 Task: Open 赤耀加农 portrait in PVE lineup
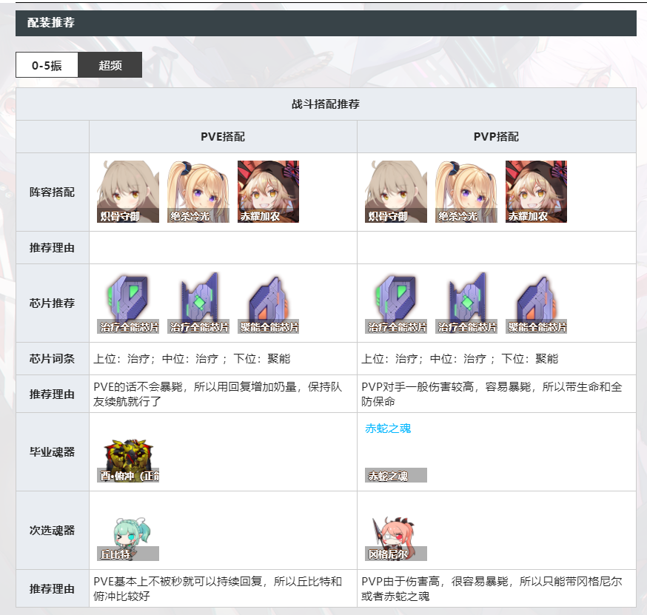pos(268,192)
